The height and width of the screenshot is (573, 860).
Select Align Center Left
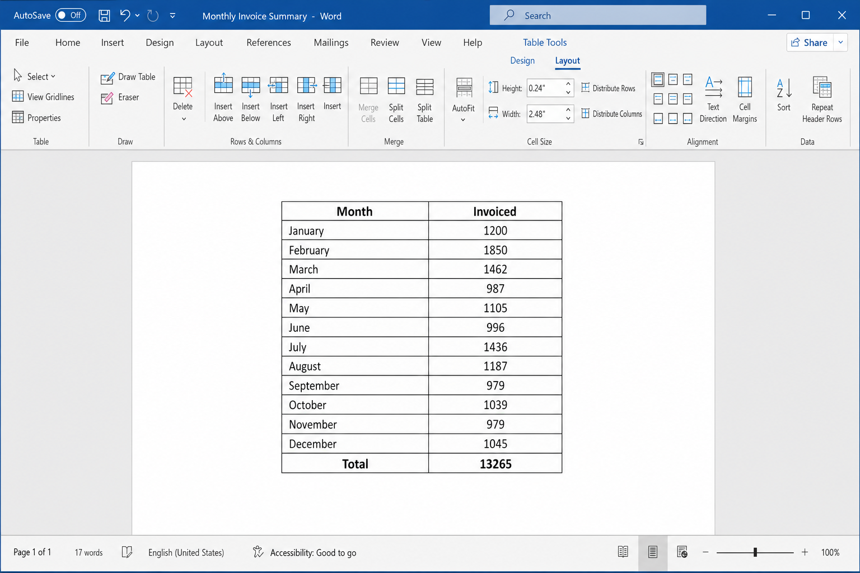click(658, 99)
